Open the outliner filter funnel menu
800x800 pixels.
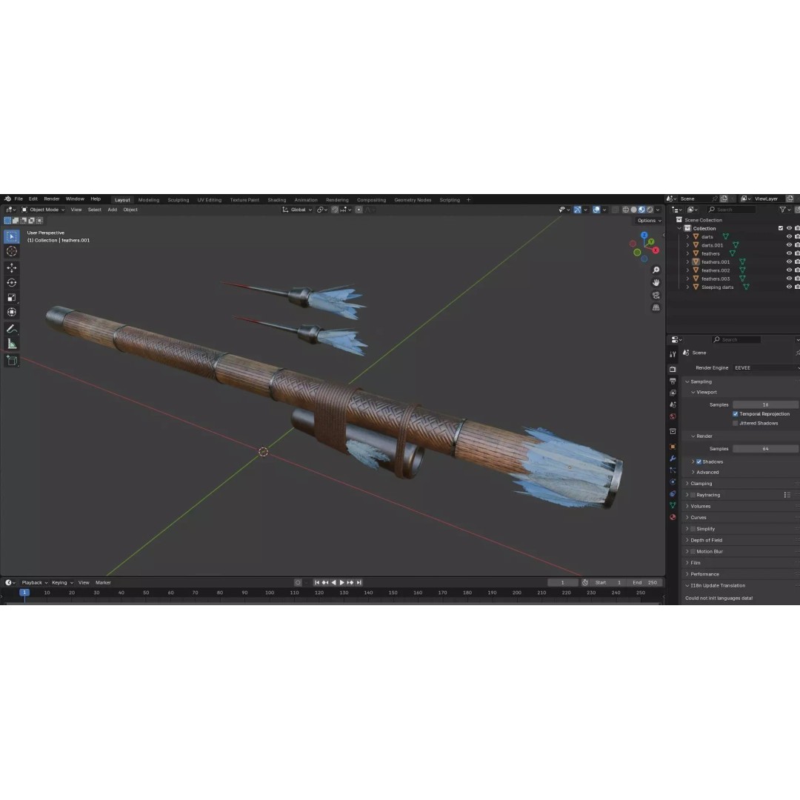(x=784, y=210)
